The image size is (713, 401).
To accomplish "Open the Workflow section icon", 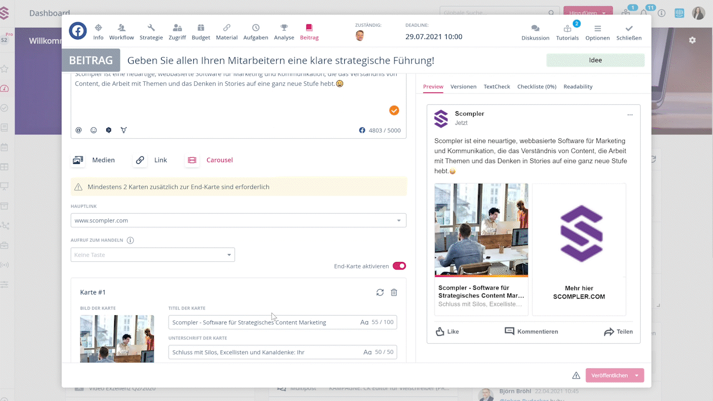I will 121,28.
